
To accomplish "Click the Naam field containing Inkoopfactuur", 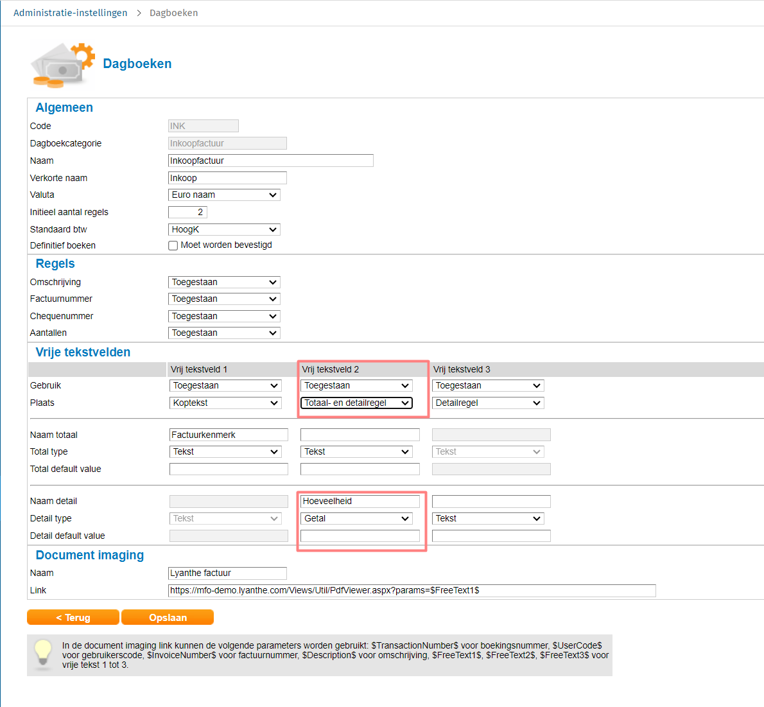I will pos(270,161).
